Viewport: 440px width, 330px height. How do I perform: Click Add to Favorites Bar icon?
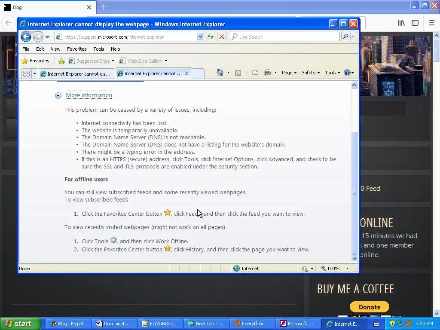[61, 61]
